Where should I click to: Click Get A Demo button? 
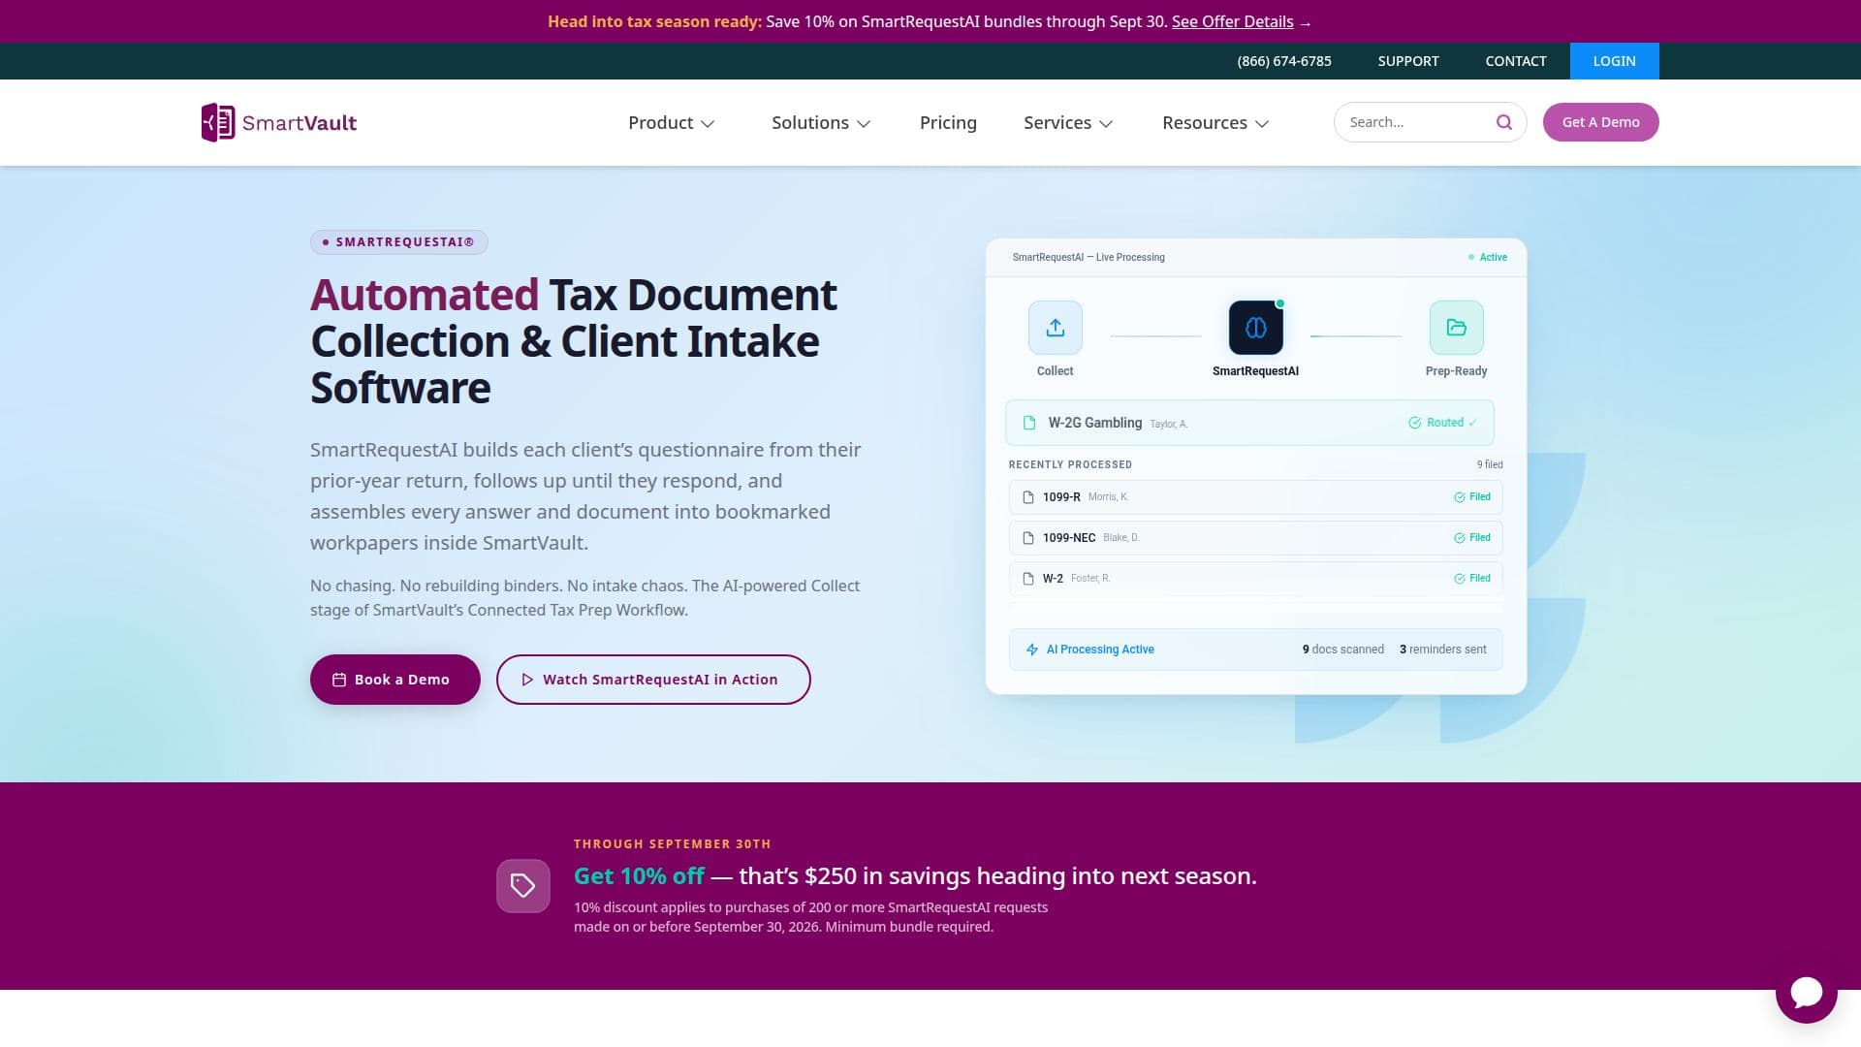pyautogui.click(x=1601, y=122)
